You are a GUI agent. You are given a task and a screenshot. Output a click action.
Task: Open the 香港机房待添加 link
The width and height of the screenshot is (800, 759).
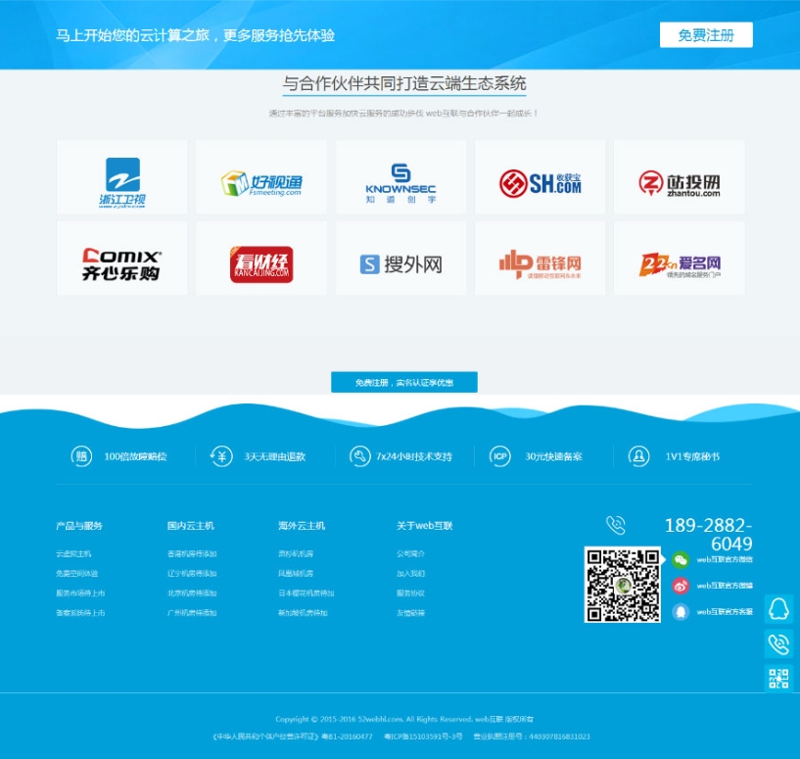coord(192,553)
